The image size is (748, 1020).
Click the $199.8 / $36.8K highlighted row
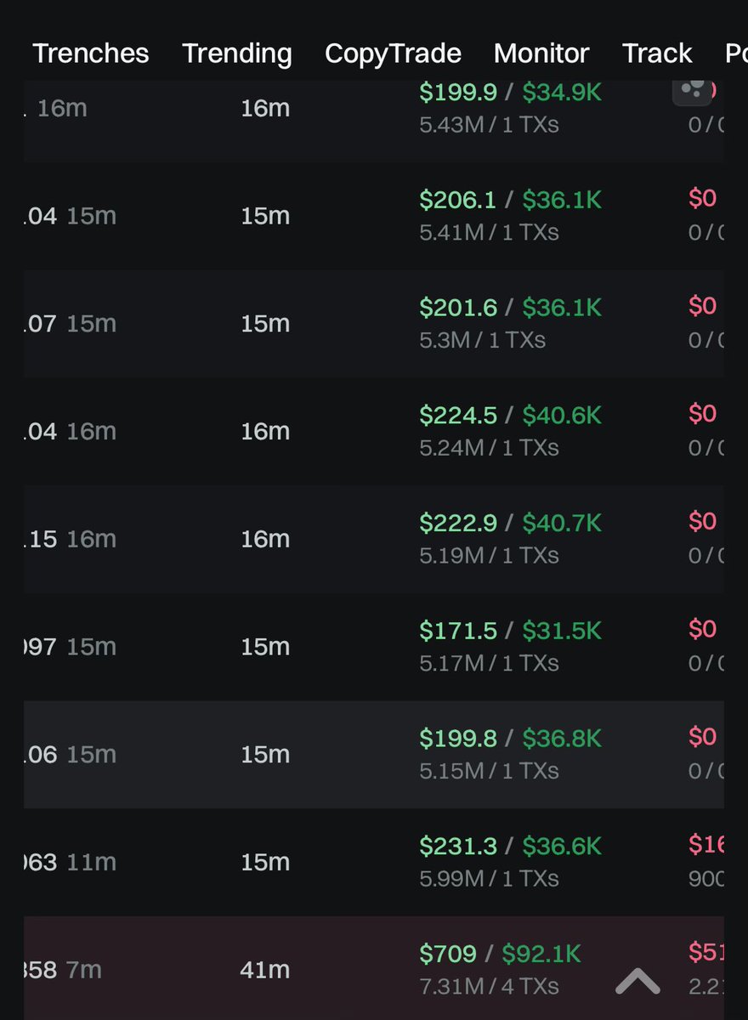tap(510, 738)
